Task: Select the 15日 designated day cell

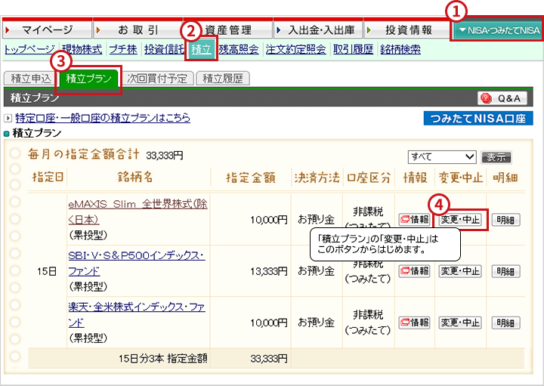Action: (47, 271)
